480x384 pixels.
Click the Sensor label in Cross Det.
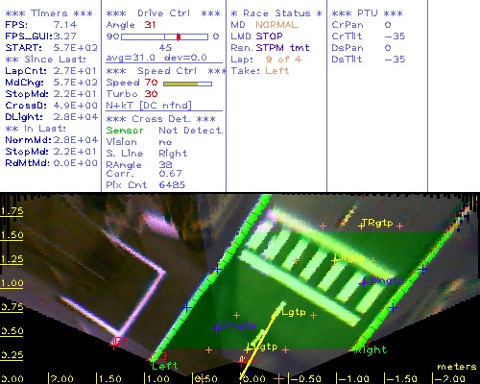[x=125, y=131]
